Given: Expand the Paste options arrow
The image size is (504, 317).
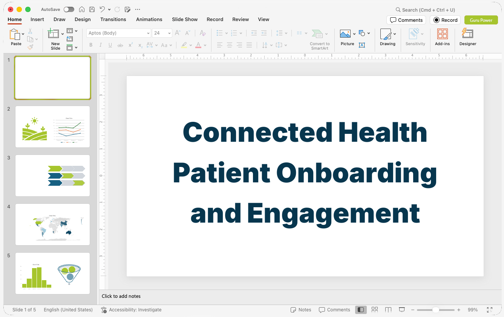Looking at the screenshot, I should point(23,34).
